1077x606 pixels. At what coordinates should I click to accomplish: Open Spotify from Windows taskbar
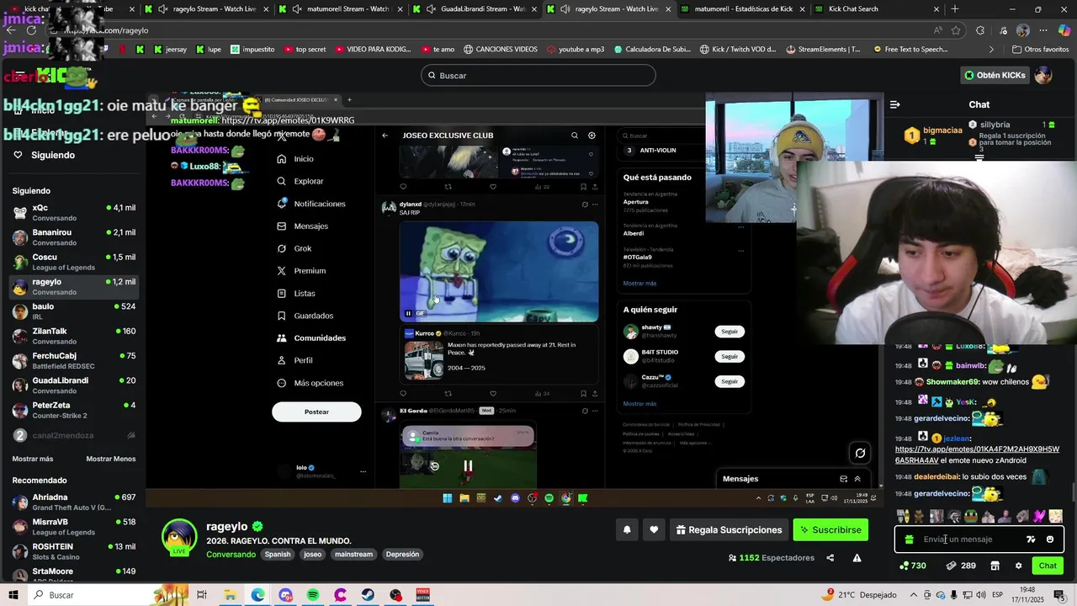[x=313, y=595]
